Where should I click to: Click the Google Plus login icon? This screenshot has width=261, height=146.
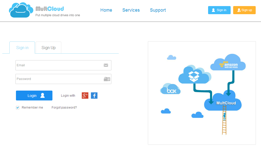(85, 95)
